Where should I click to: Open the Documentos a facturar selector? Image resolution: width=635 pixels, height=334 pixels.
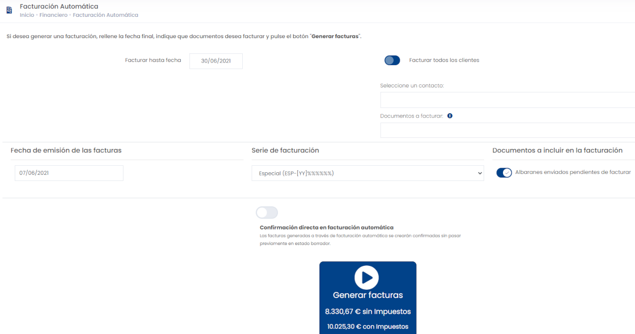point(507,130)
